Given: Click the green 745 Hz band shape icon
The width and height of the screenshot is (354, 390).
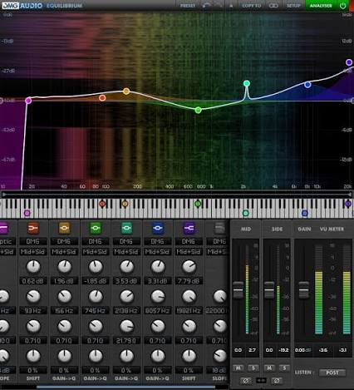Looking at the screenshot, I should pyautogui.click(x=96, y=229).
